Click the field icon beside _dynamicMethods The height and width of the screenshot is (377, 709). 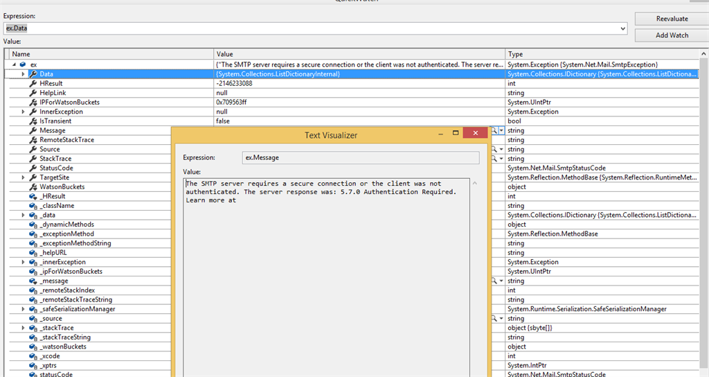point(33,225)
